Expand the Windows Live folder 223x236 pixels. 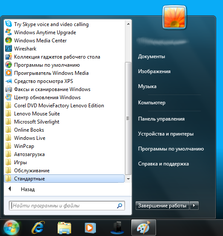(x=64, y=138)
